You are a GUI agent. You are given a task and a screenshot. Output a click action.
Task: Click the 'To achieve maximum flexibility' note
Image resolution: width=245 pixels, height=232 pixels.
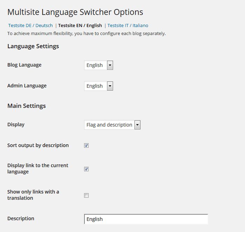tap(86, 34)
